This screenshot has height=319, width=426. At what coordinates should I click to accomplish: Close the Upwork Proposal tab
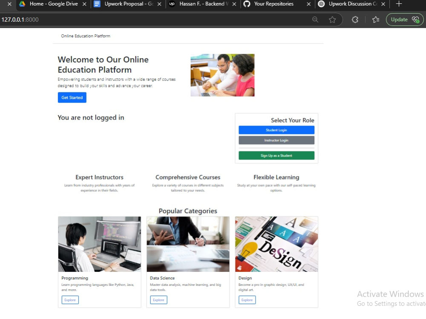(159, 4)
